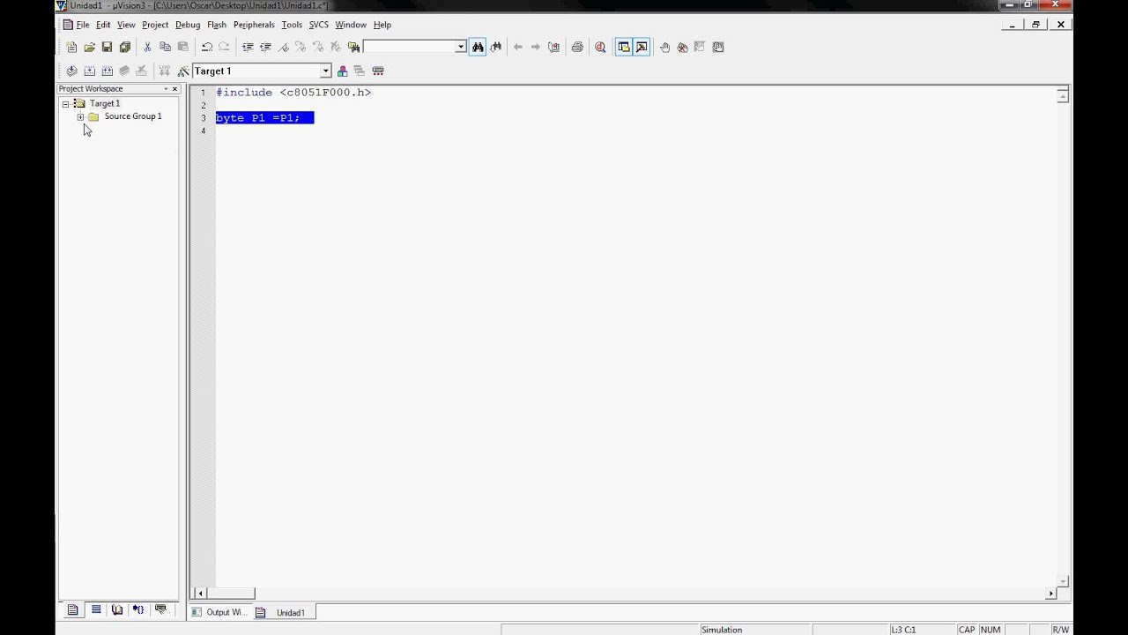
Task: Open a file using the folder icon
Action: 89,47
